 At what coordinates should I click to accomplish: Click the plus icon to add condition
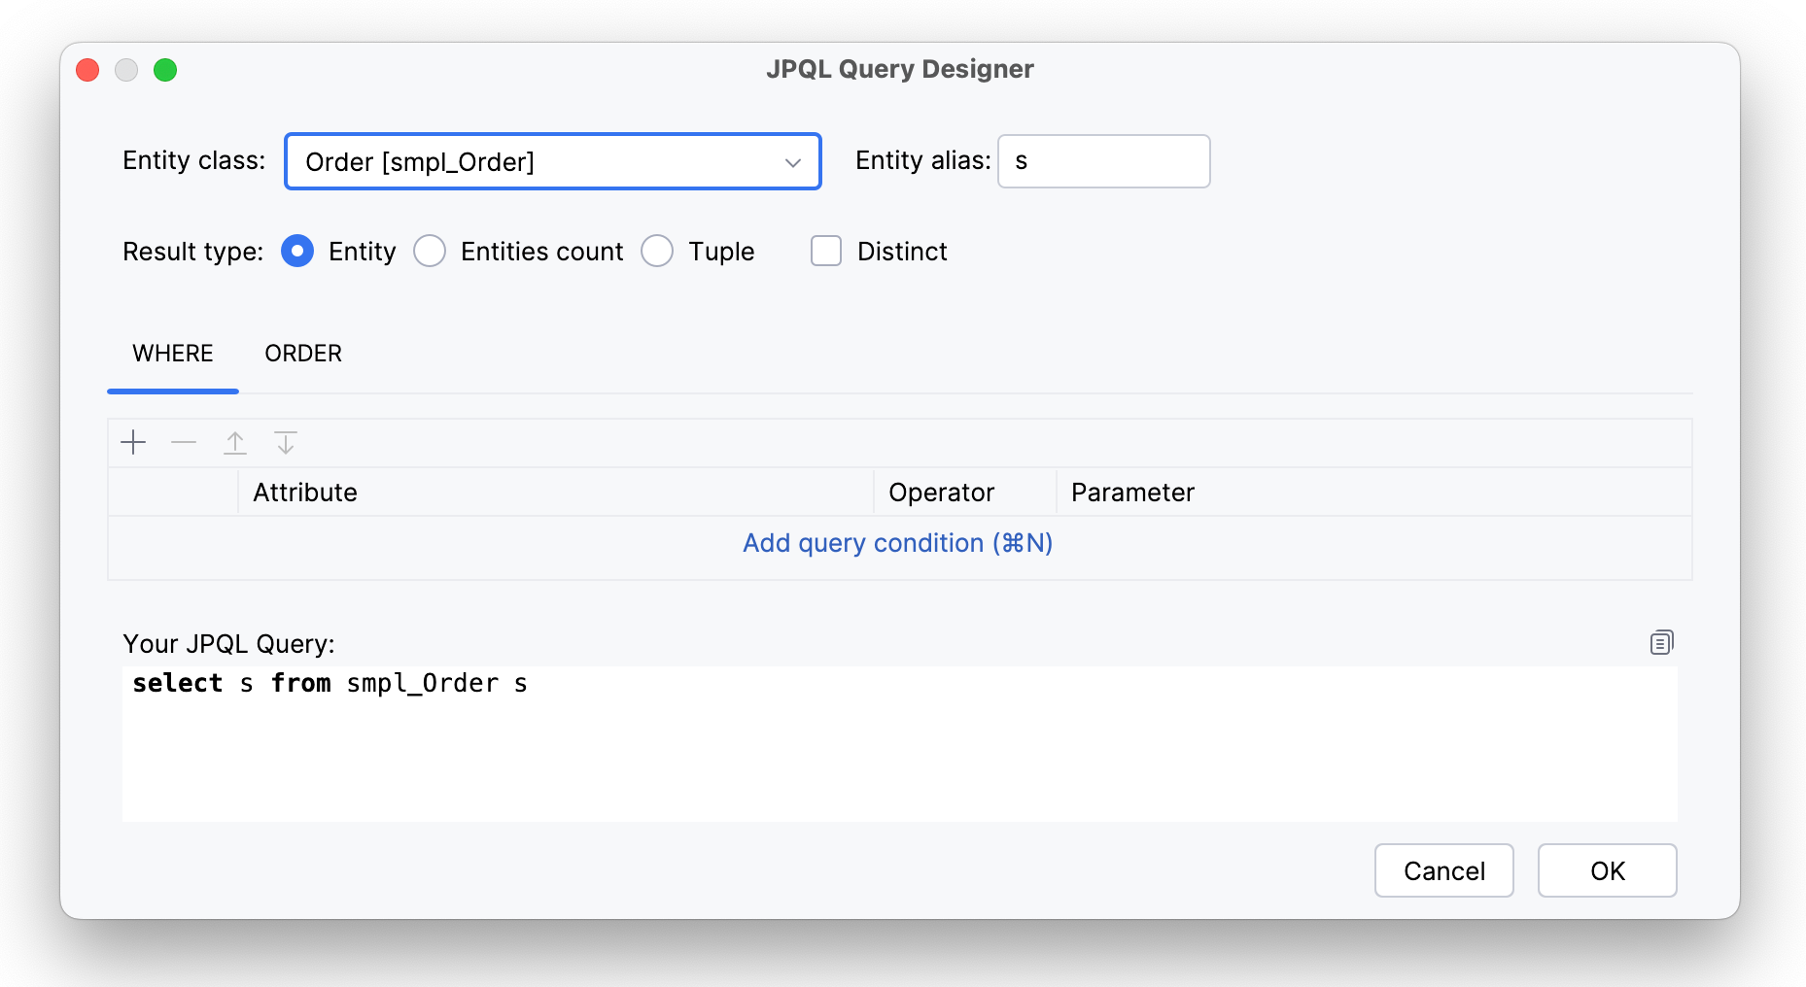coord(133,443)
